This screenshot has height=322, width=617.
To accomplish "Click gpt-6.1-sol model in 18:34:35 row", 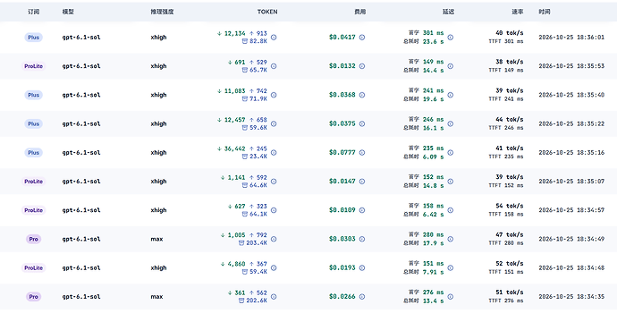I will click(x=81, y=297).
